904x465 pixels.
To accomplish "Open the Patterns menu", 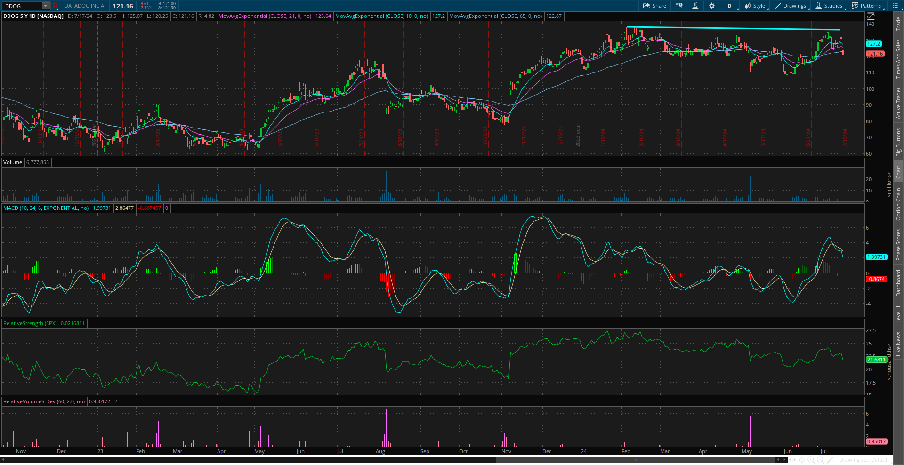I will [866, 6].
